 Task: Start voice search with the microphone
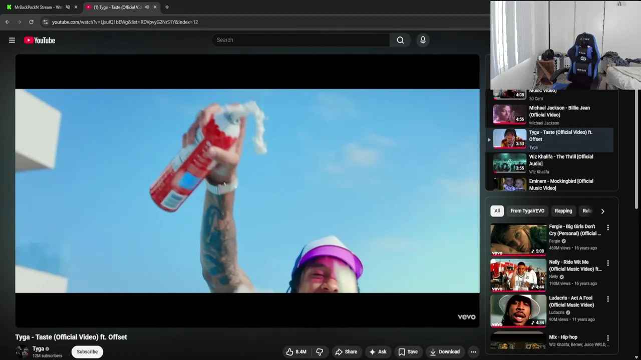point(423,40)
